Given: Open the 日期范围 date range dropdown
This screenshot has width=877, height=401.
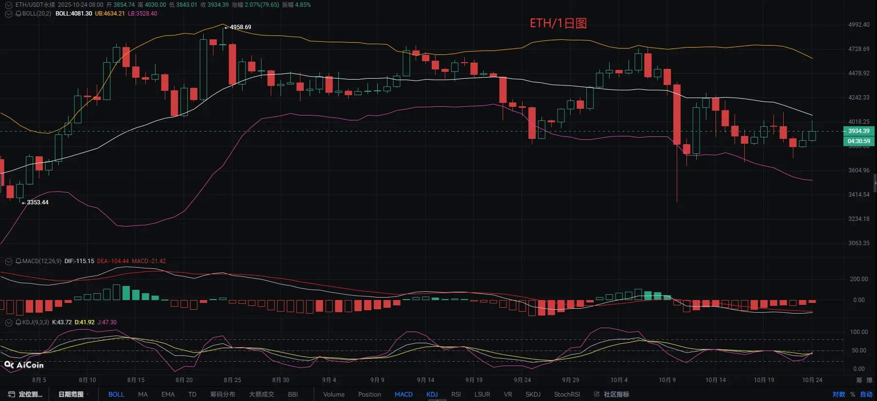Looking at the screenshot, I should [x=72, y=394].
